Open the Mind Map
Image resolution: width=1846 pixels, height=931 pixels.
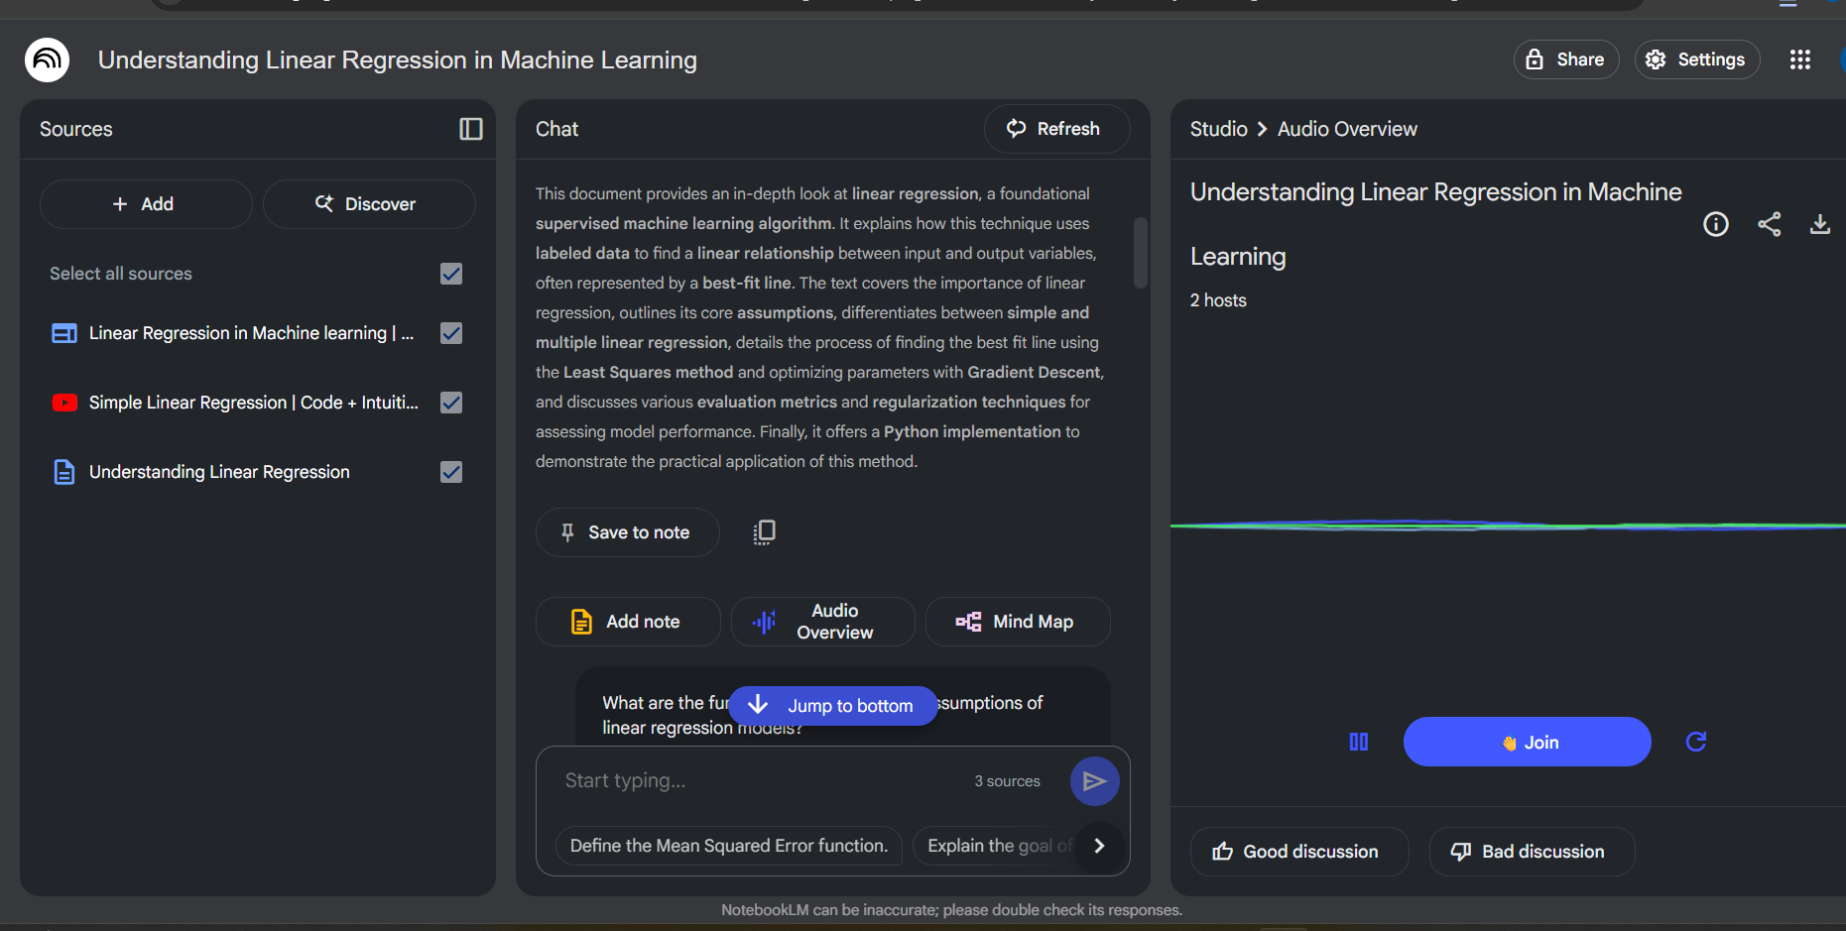[x=1017, y=622]
